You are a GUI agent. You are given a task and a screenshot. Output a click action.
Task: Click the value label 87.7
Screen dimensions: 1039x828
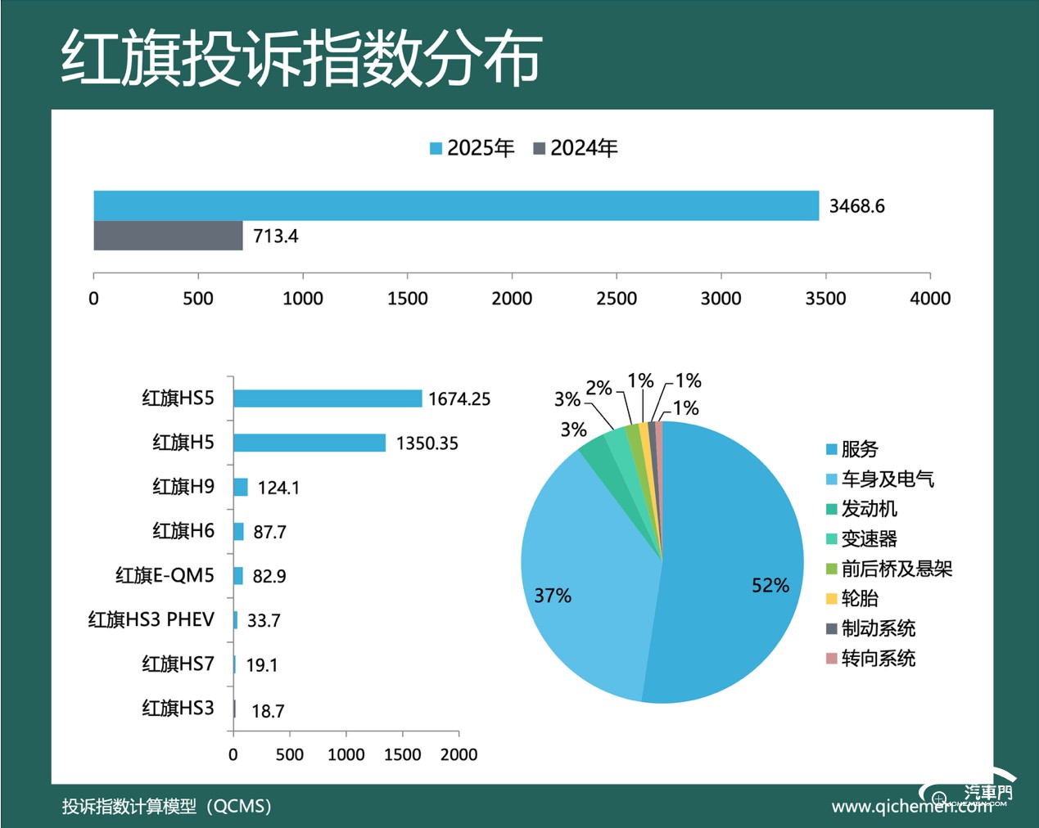pyautogui.click(x=269, y=532)
